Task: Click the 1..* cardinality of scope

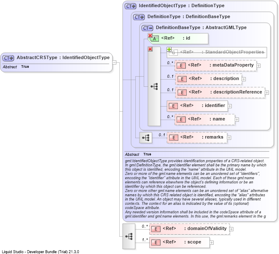Action: 145,240
